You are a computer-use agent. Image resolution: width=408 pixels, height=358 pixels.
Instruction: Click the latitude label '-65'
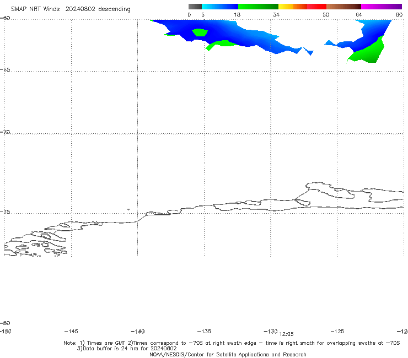5,70
